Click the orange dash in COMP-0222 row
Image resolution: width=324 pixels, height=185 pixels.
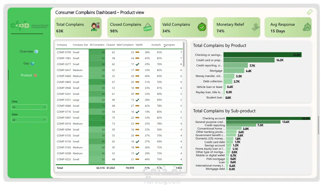click(137, 159)
